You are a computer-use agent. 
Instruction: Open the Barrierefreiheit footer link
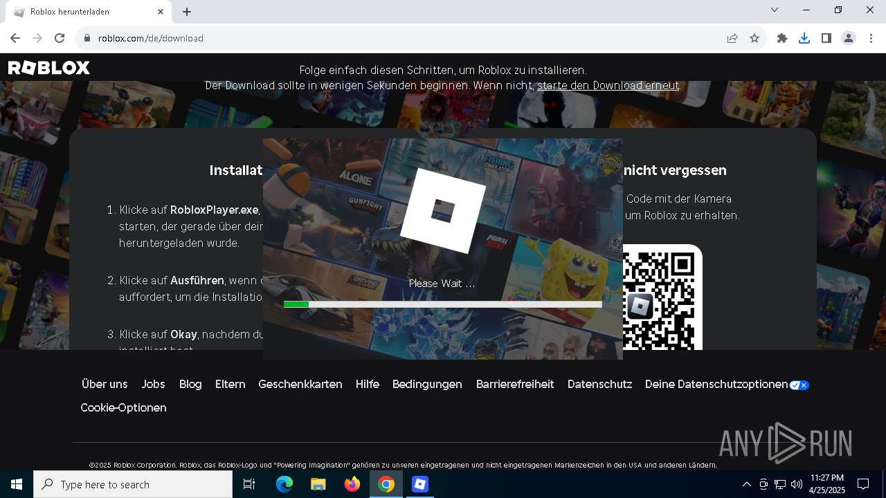pos(515,384)
